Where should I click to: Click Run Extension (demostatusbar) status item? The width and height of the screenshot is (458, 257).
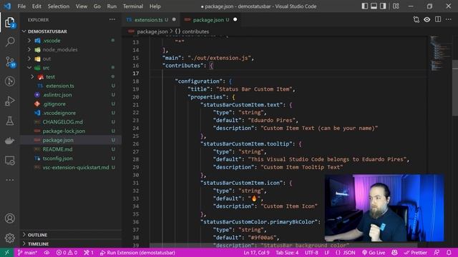137,253
